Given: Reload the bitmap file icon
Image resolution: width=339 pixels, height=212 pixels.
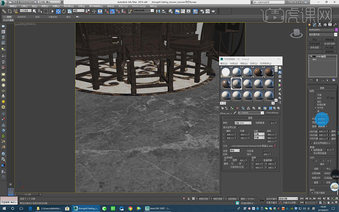Looking at the screenshot, I should (275, 146).
